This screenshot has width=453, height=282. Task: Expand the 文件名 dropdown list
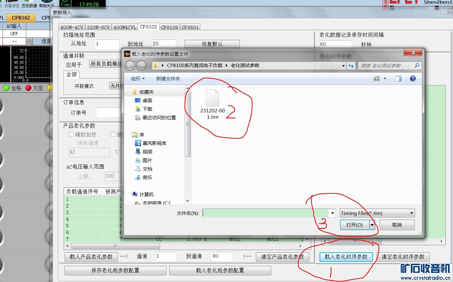pyautogui.click(x=332, y=213)
